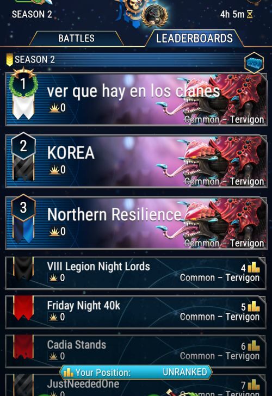Select Friday Night 40k row
The width and height of the screenshot is (272, 396).
[135, 312]
